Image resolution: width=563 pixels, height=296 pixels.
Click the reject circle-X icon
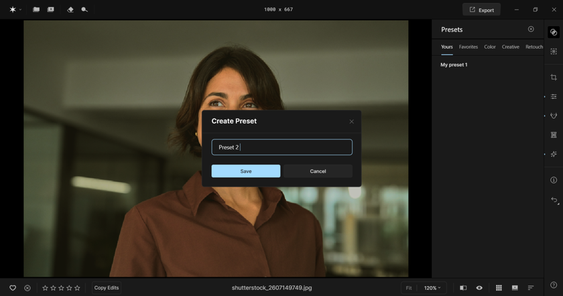27,288
